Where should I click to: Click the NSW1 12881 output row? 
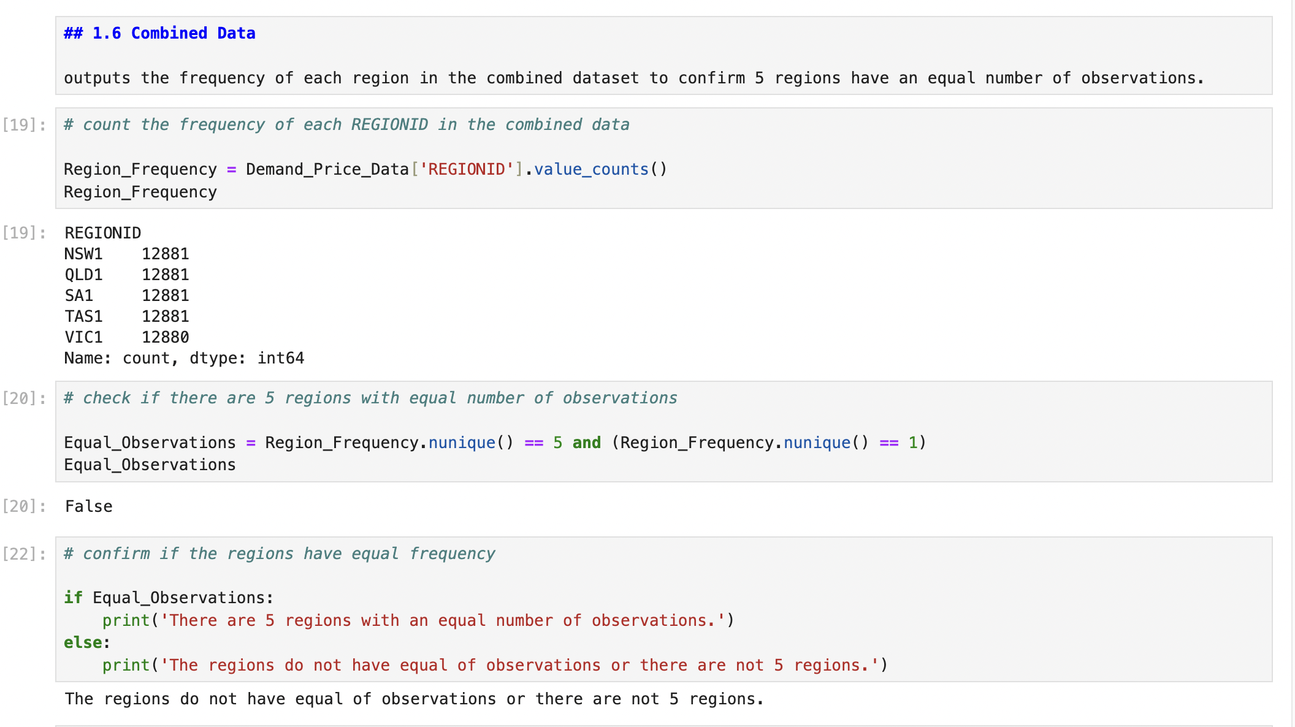pos(127,254)
